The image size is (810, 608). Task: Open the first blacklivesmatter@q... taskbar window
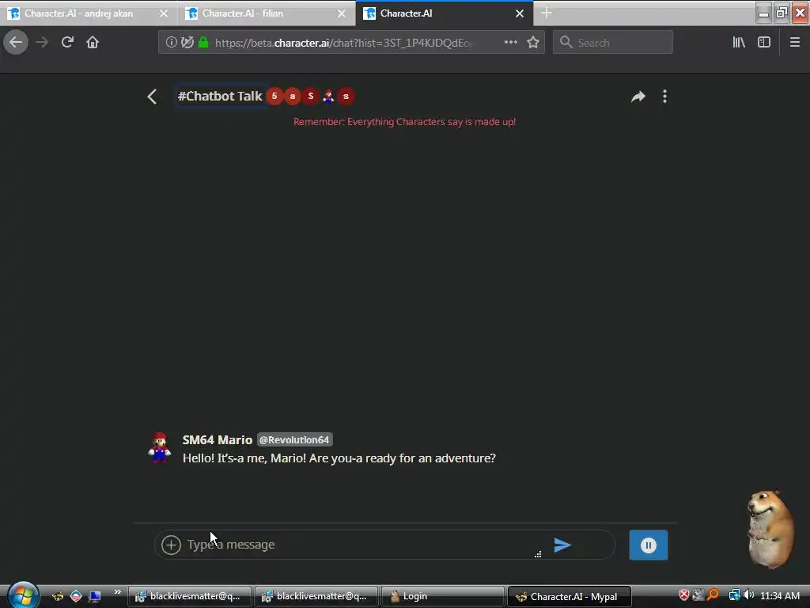pyautogui.click(x=189, y=597)
